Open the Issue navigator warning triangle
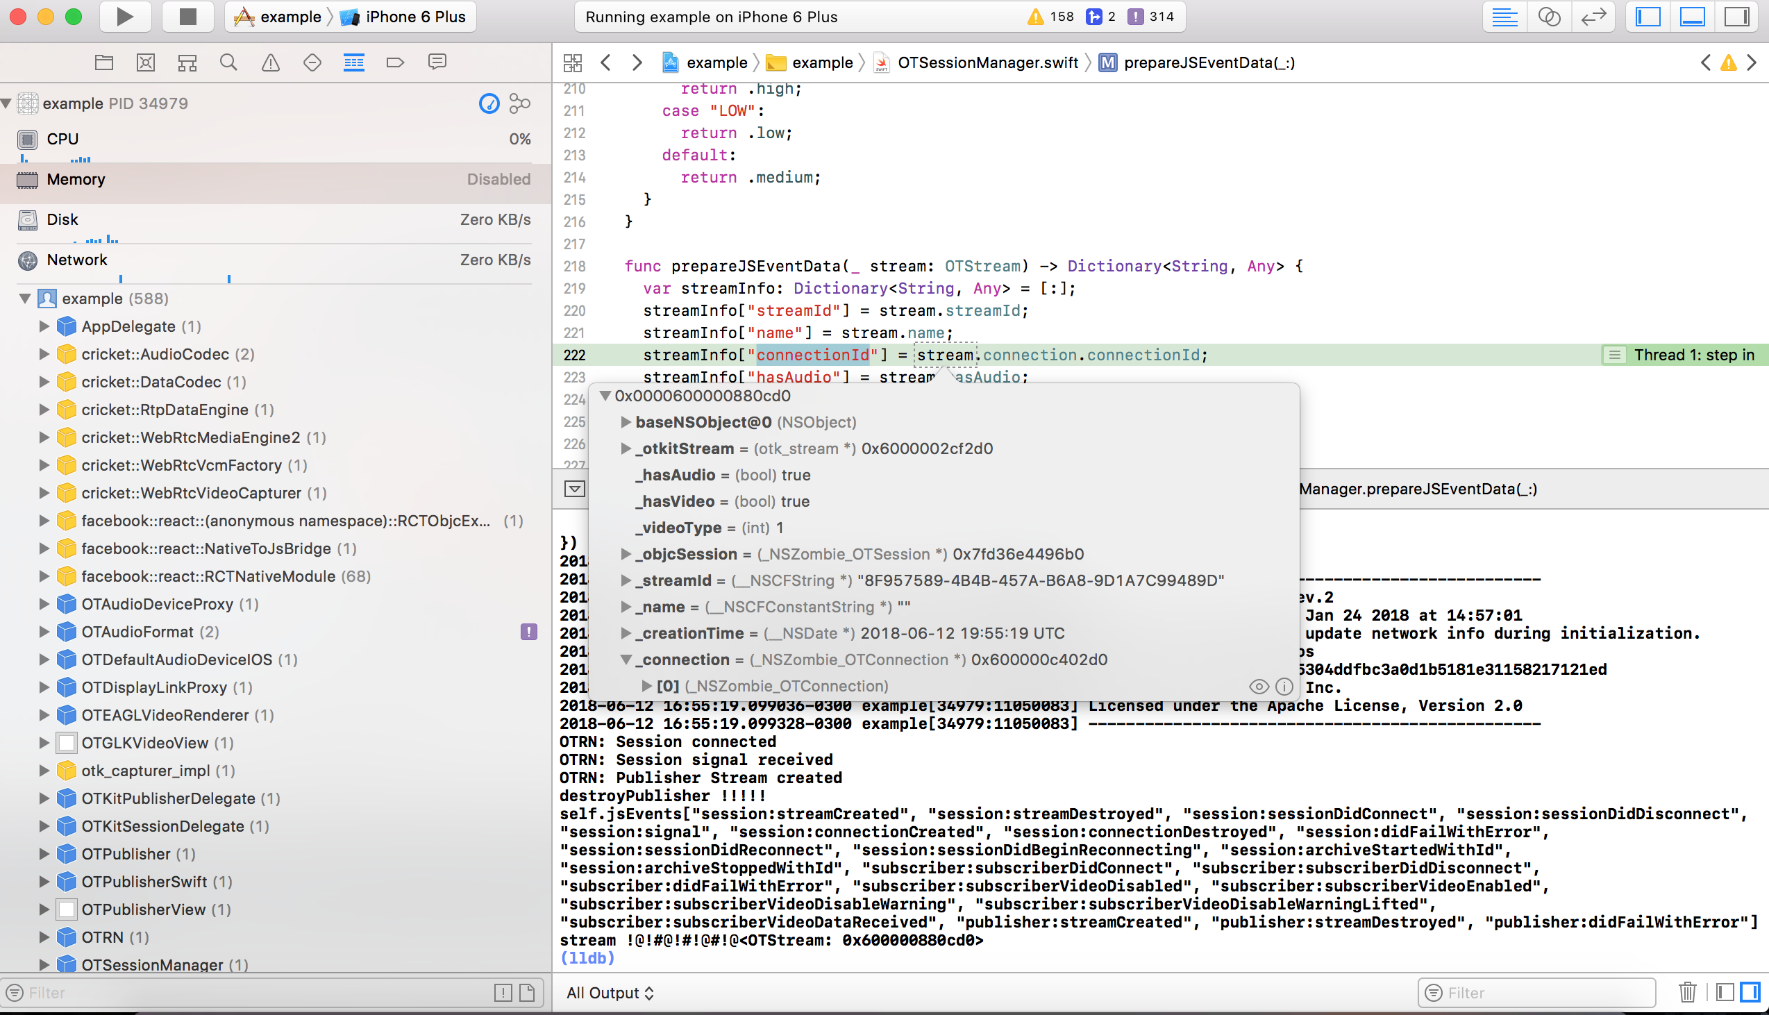Image resolution: width=1769 pixels, height=1015 pixels. point(270,61)
